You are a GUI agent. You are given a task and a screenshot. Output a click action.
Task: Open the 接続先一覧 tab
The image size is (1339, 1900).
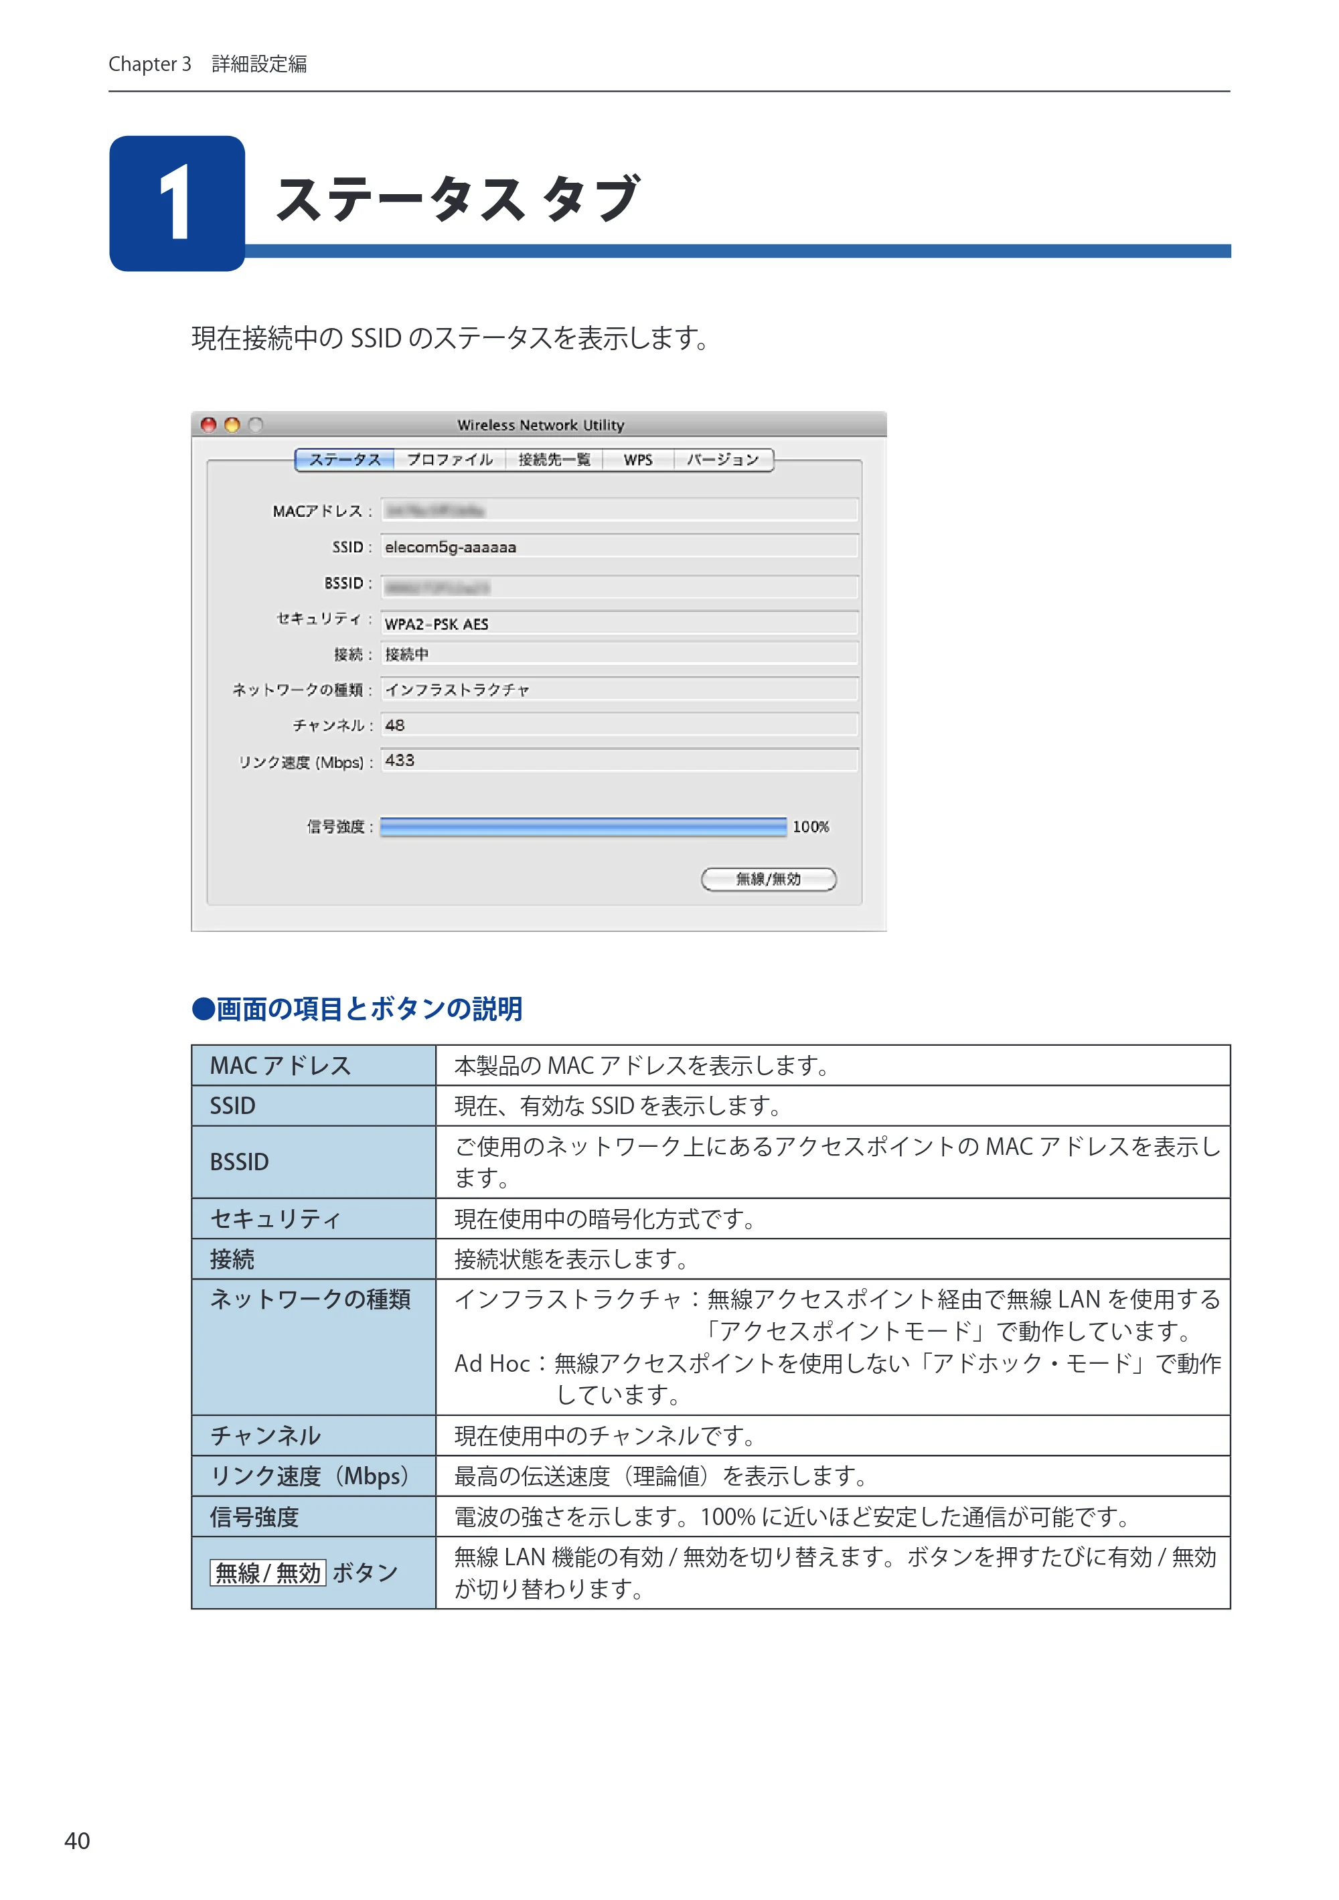[554, 460]
